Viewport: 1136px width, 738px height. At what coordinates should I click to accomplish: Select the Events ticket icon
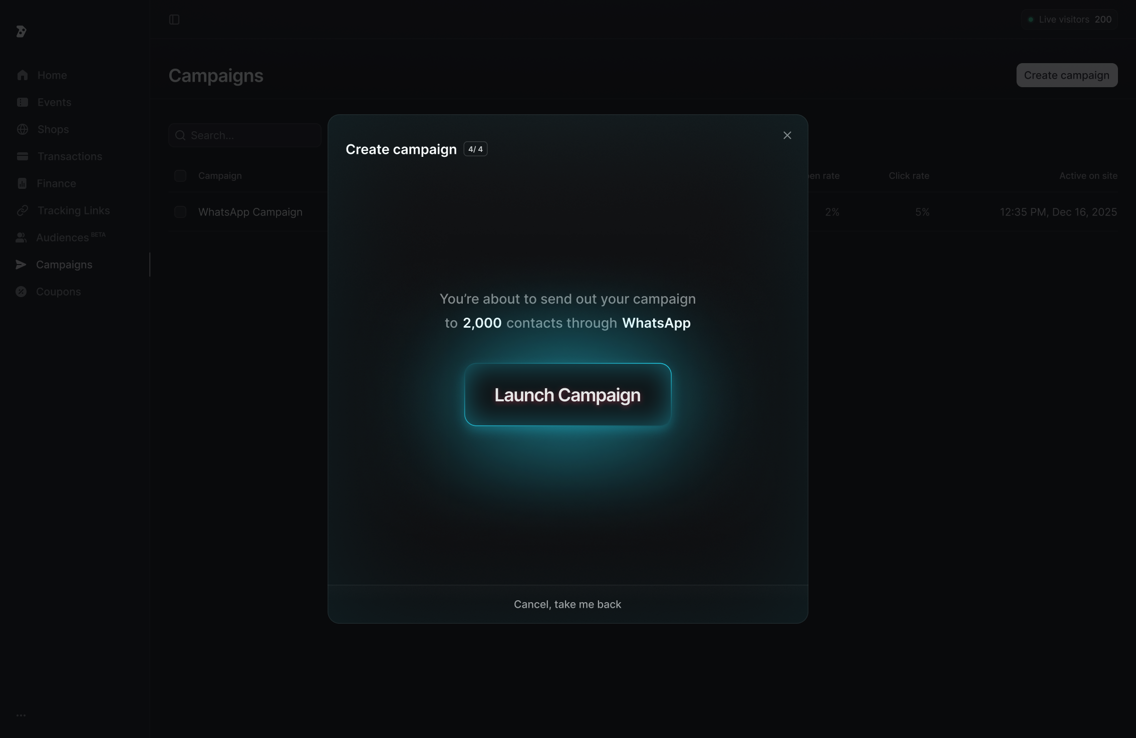coord(22,102)
